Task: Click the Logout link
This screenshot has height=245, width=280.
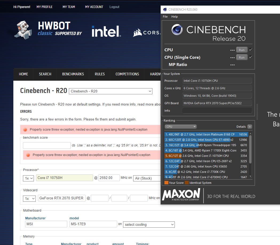Action: 114,7
